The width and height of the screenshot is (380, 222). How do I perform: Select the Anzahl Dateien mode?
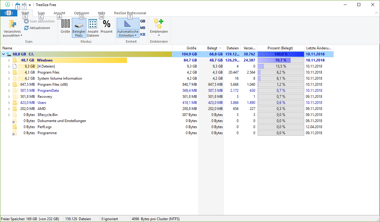click(x=93, y=28)
